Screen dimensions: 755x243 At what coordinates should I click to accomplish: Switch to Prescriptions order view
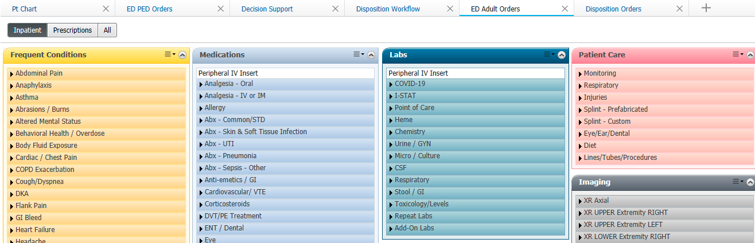click(x=72, y=30)
